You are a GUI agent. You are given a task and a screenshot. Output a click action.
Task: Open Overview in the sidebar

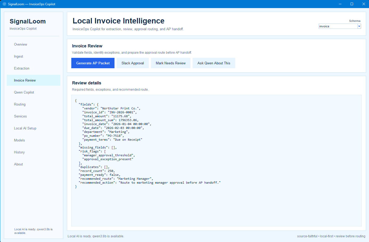click(34, 44)
